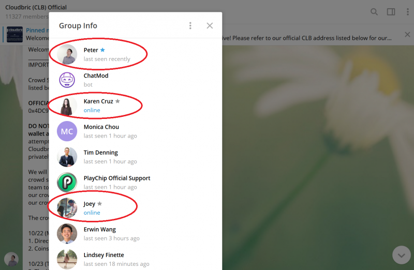
Task: Click the 'bot' label under ChatMod
Action: coord(88,85)
